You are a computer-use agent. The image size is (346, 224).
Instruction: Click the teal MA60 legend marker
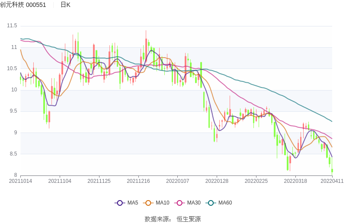tap(211, 203)
